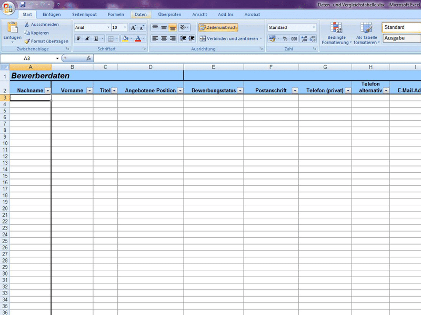Open Telefon (privat) filter dropdown
The height and width of the screenshot is (315, 421).
[x=348, y=90]
